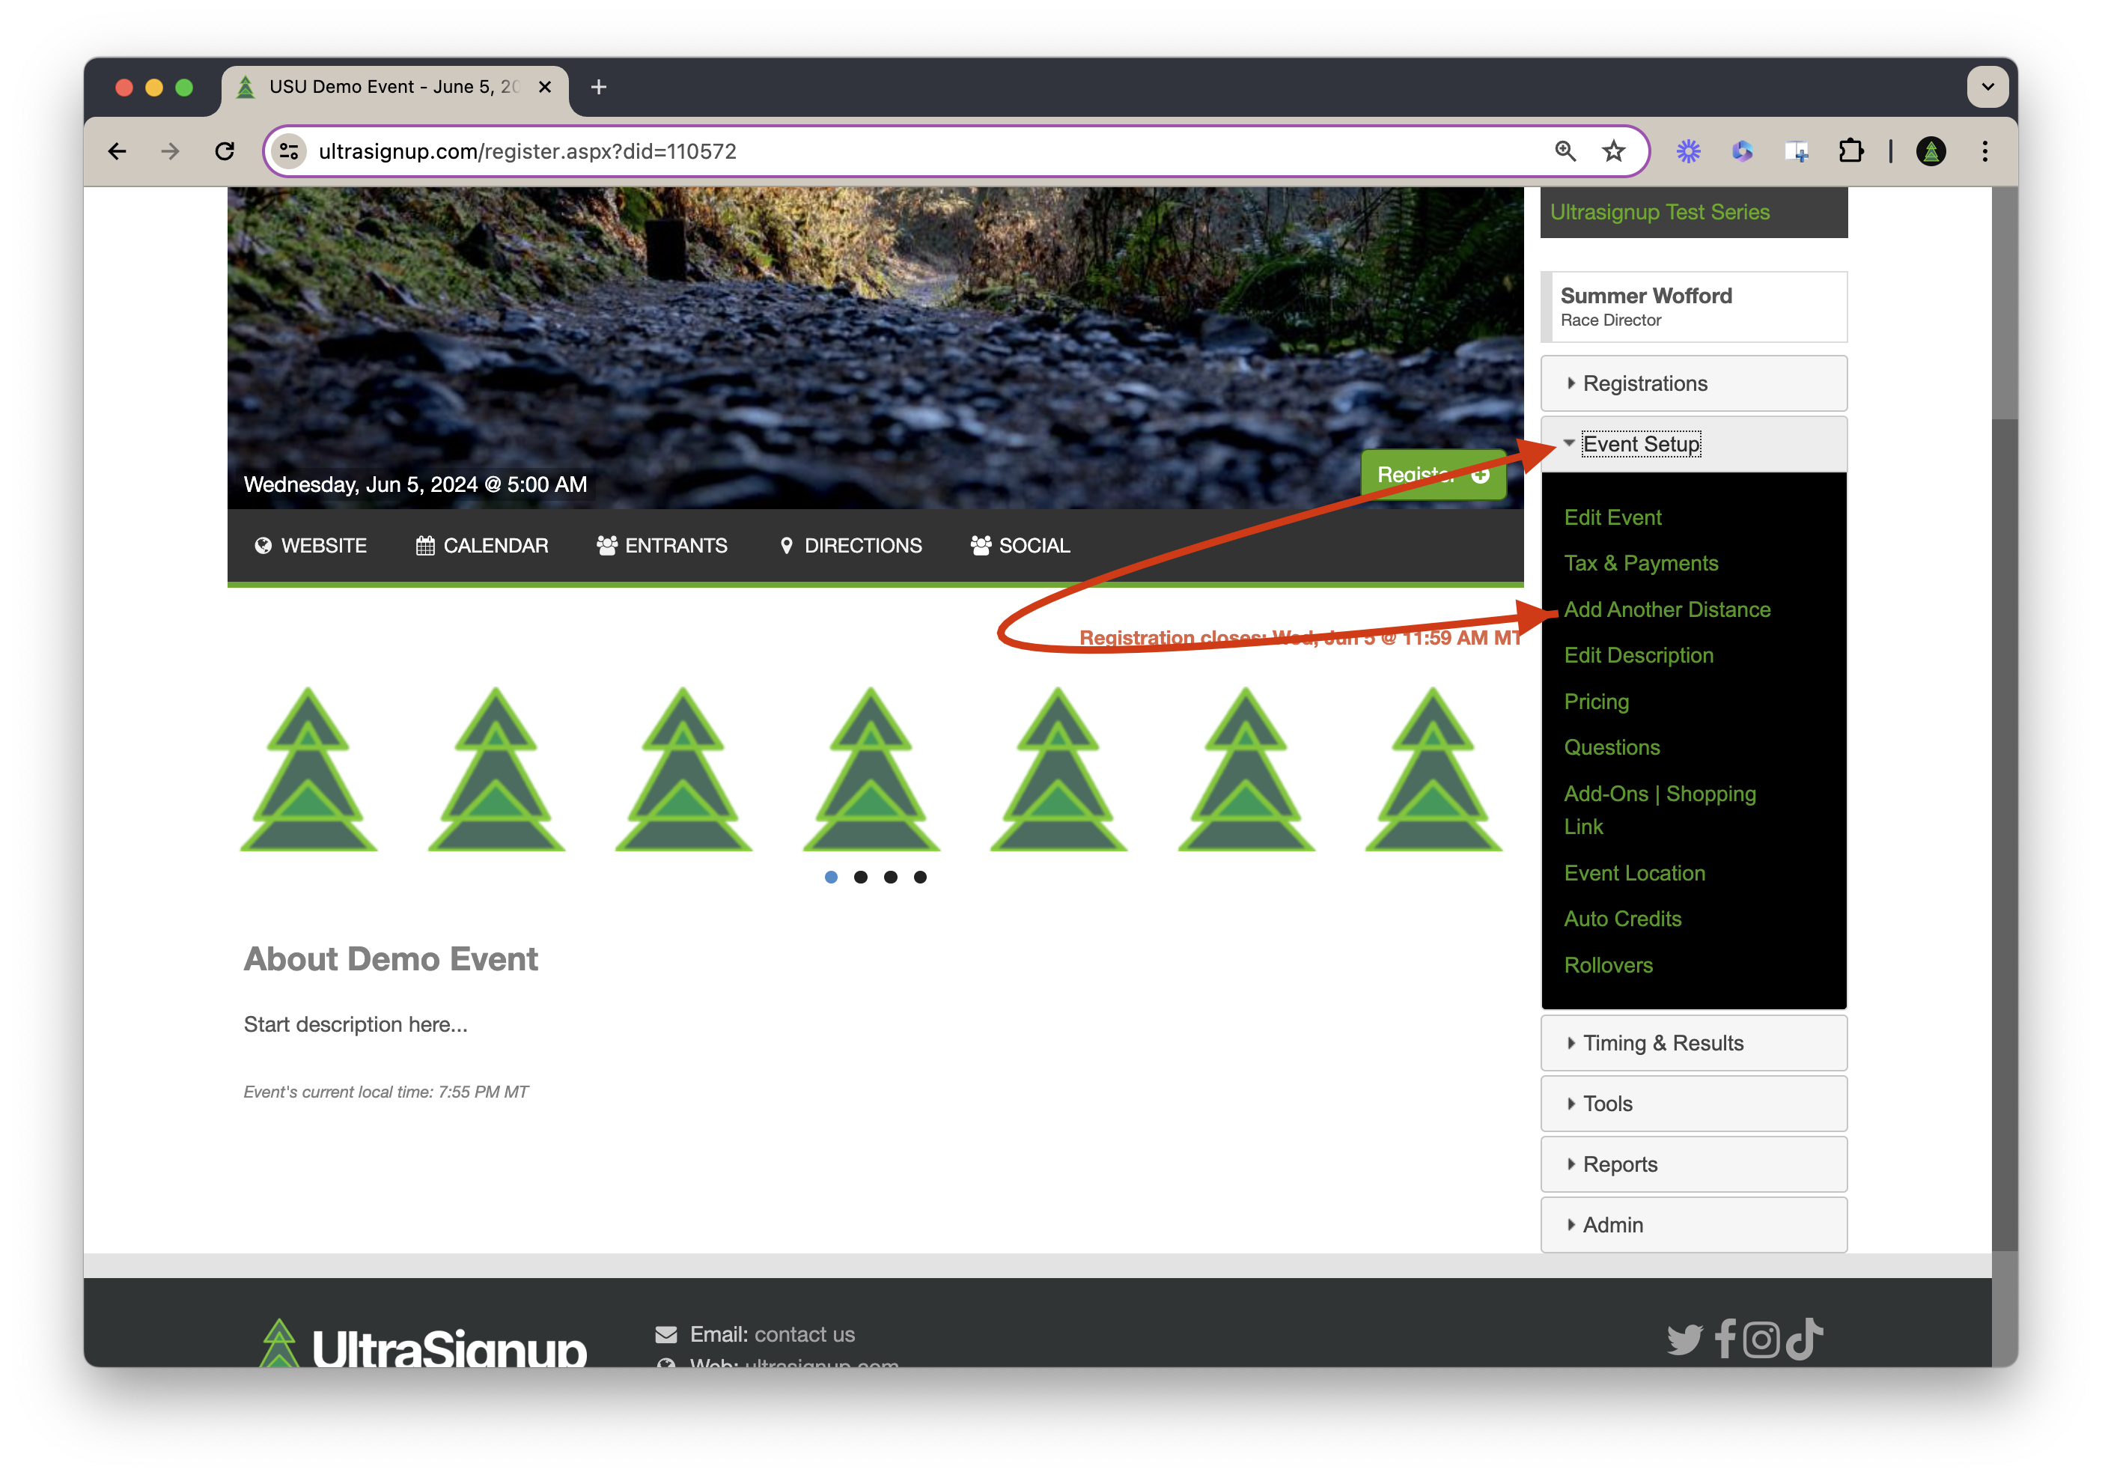Expand the Registrations panel
Image resolution: width=2102 pixels, height=1478 pixels.
coord(1694,383)
